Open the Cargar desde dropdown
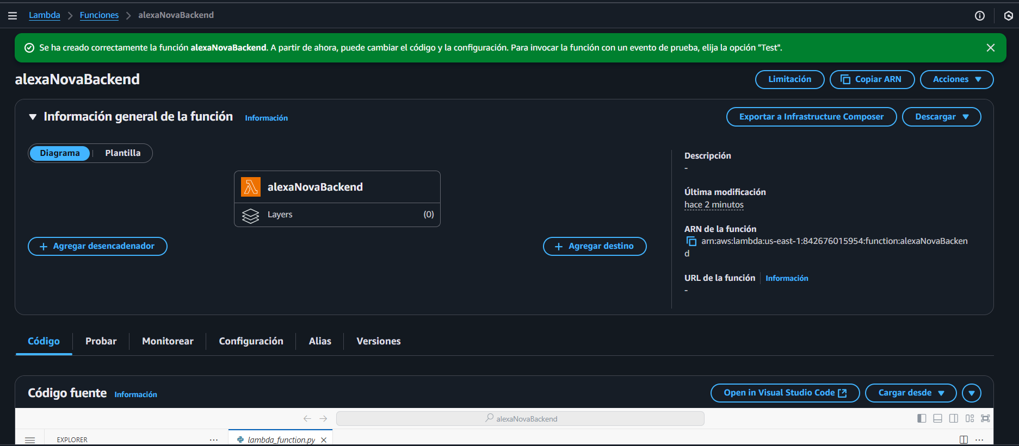 (910, 393)
